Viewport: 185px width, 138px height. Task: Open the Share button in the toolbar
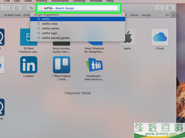tap(159, 8)
